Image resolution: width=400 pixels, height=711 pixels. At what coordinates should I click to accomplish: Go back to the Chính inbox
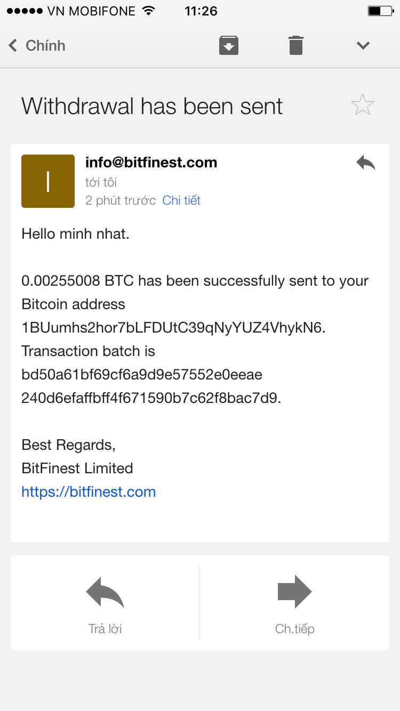(x=37, y=45)
